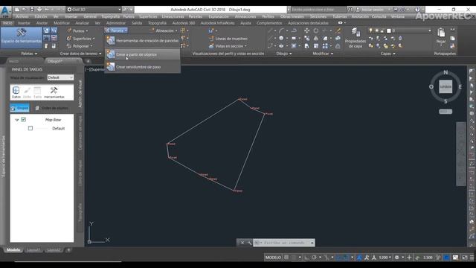
Task: Click Líneas de muestreo button
Action: click(228, 39)
